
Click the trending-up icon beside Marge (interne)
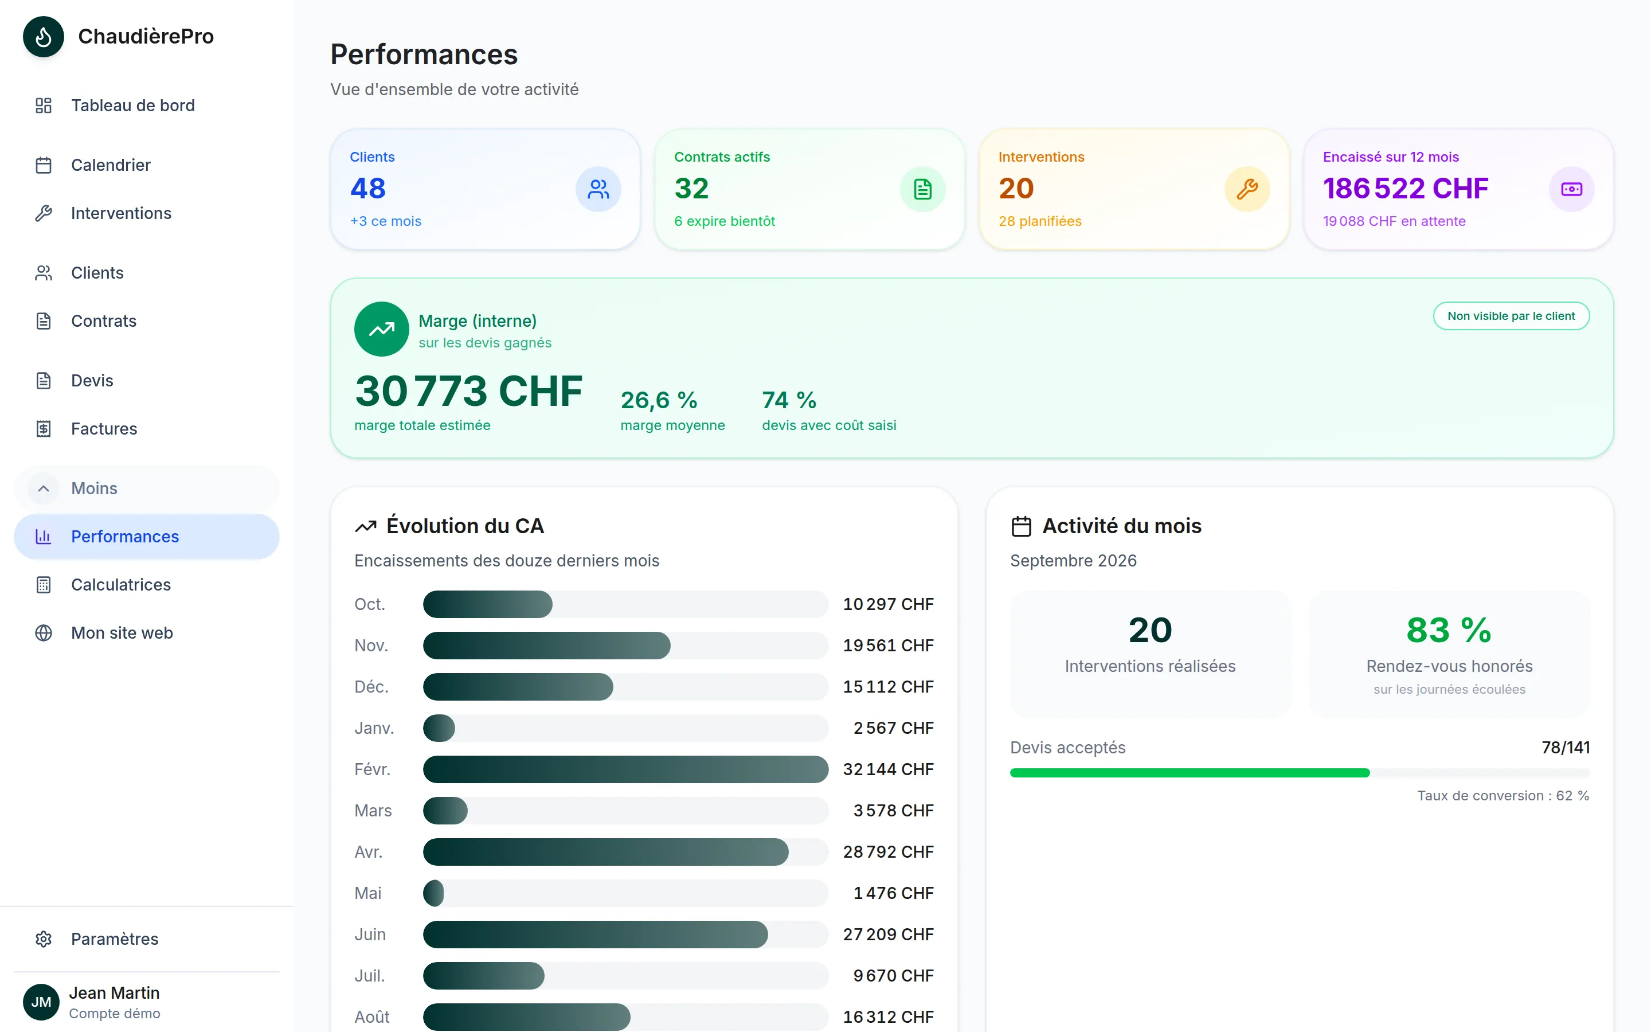(381, 329)
